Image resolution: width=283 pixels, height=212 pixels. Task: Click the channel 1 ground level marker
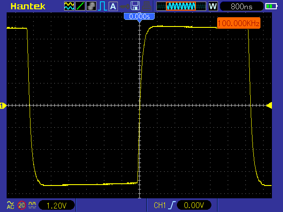3,106
